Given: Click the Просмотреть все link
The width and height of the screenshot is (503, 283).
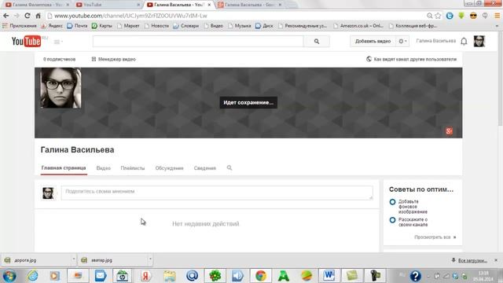Looking at the screenshot, I should 435,237.
